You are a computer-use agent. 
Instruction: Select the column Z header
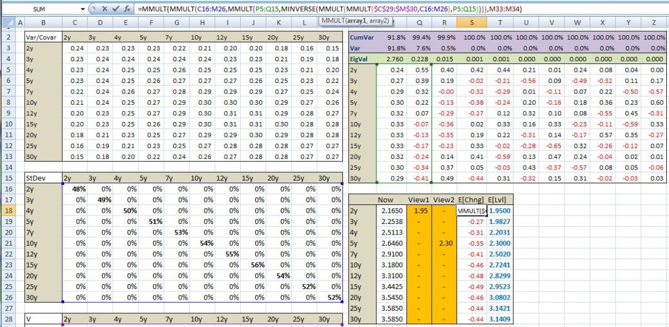click(x=655, y=23)
